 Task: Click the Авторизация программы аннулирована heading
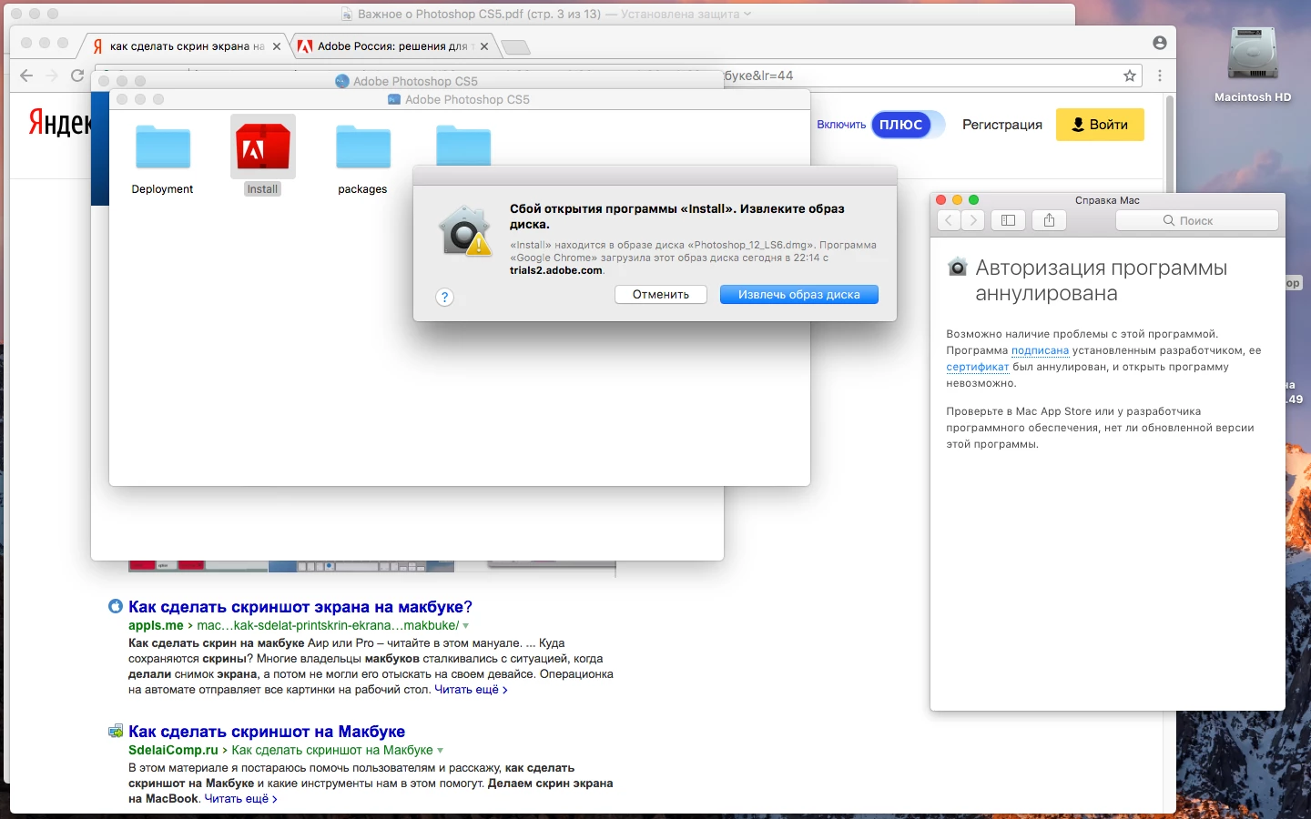point(1101,280)
